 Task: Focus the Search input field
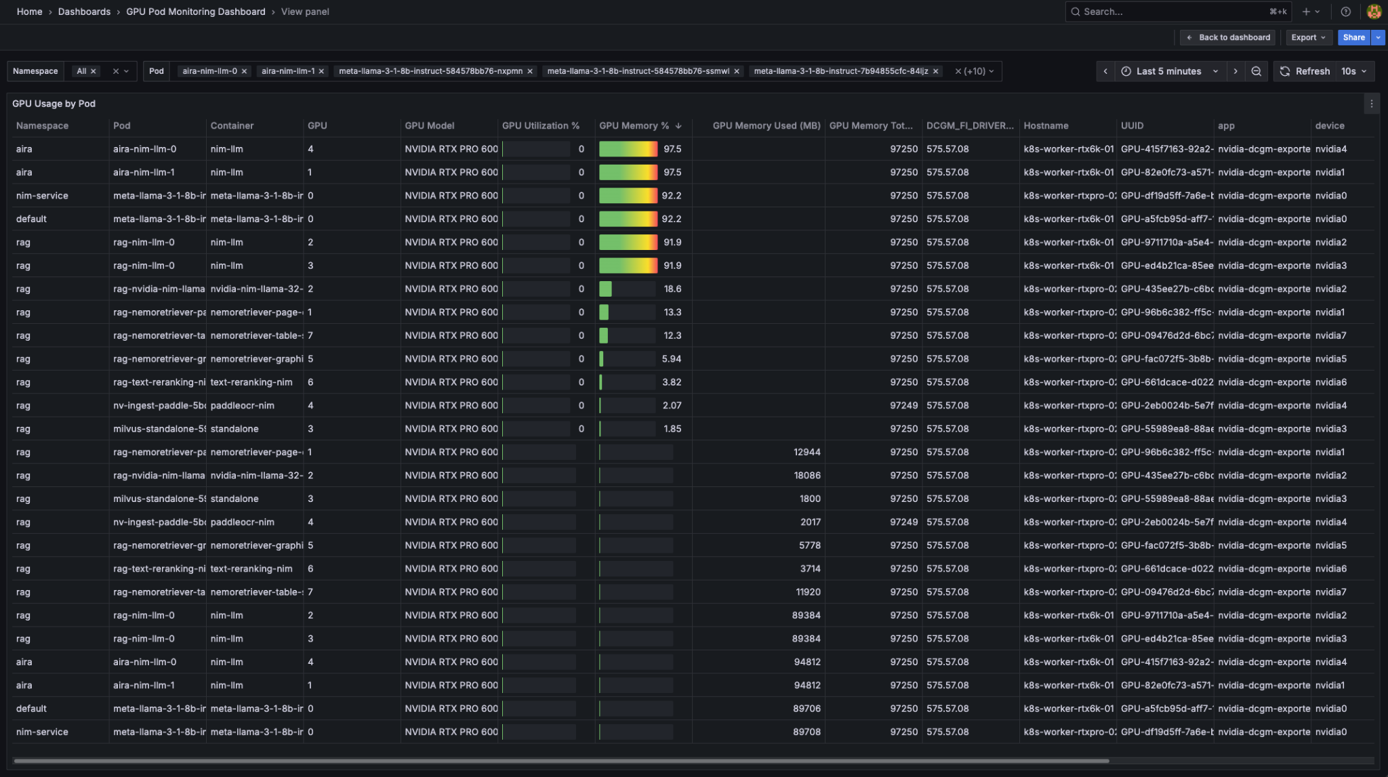(x=1177, y=12)
